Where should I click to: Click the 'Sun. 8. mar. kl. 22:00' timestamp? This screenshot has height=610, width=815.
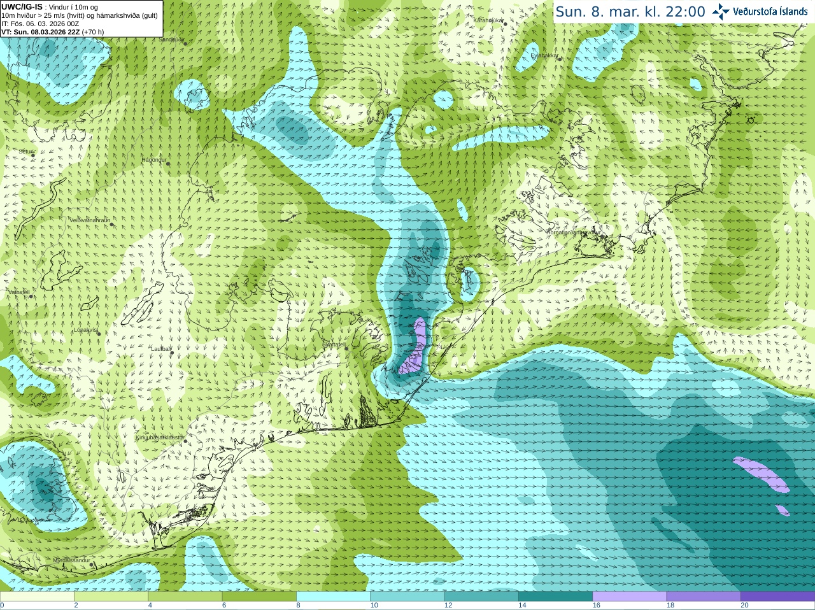pyautogui.click(x=630, y=11)
